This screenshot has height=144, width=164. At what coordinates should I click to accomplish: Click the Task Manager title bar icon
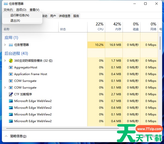tap(6, 4)
